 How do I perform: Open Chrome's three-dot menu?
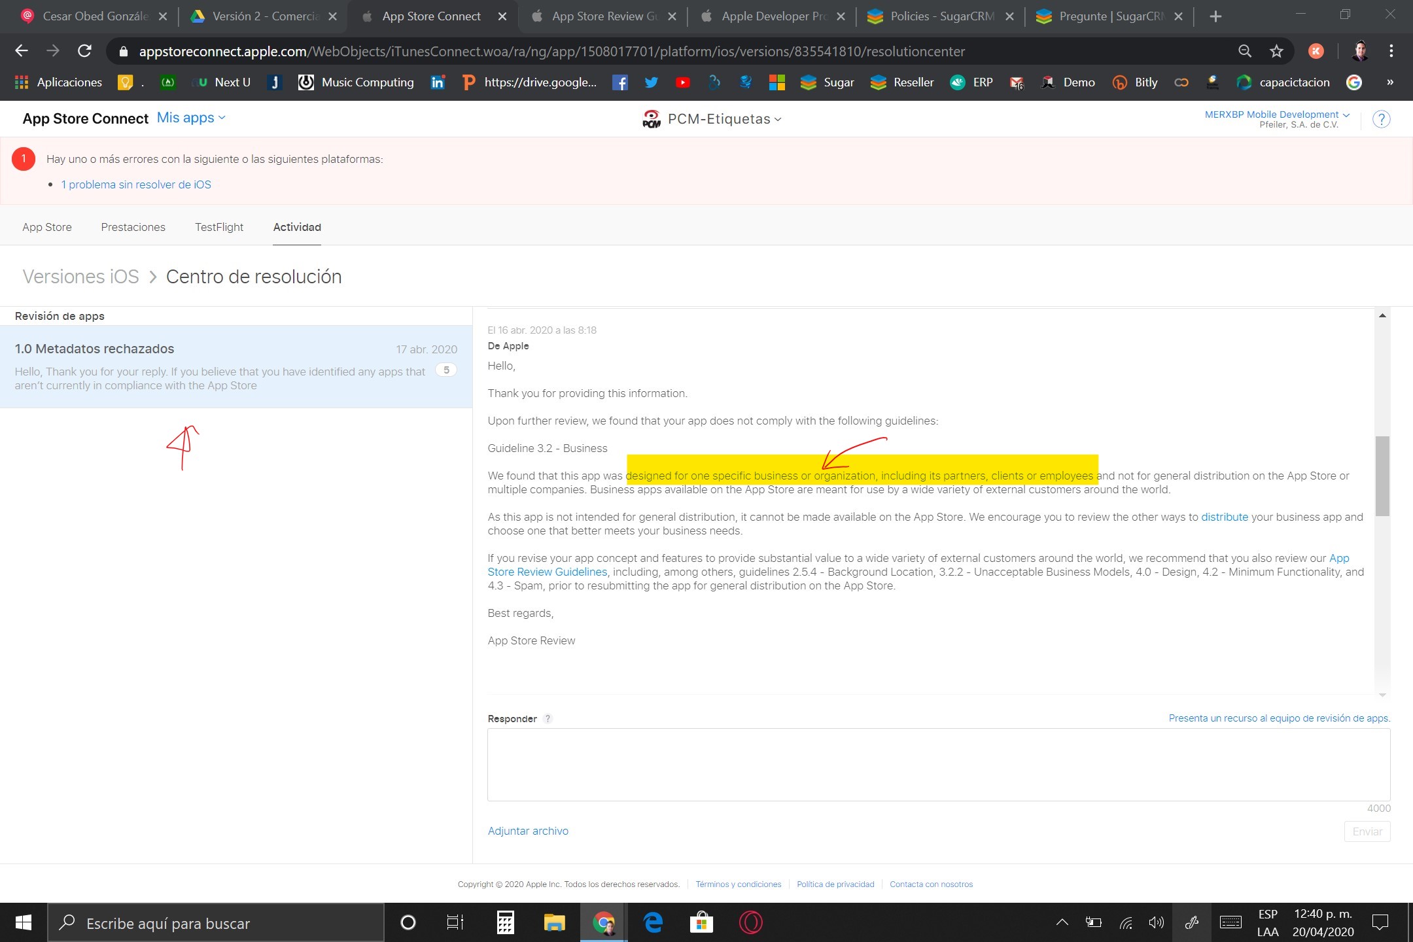click(x=1391, y=51)
